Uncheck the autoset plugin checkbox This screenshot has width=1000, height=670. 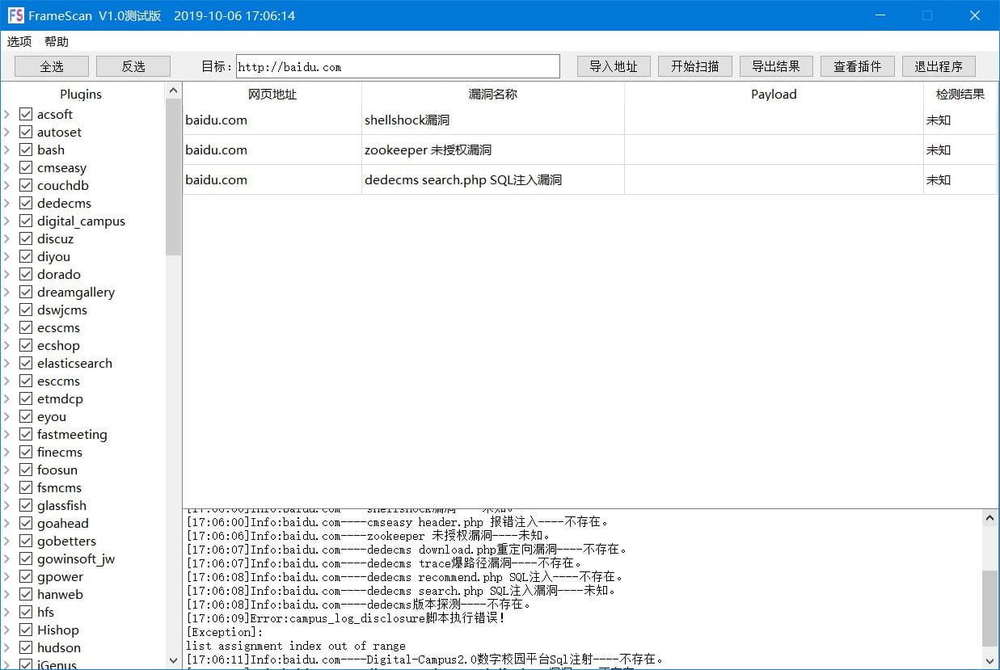coord(26,132)
